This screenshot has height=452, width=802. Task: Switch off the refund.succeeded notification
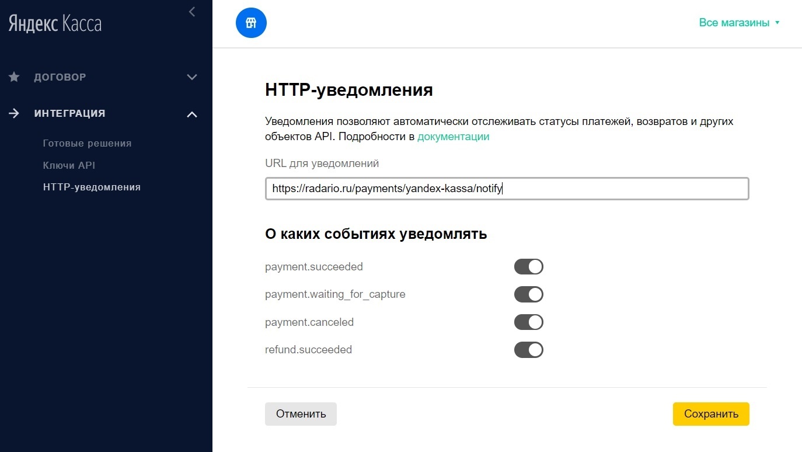[x=529, y=350]
